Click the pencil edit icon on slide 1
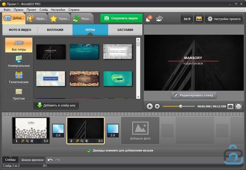Viewport: 246px width, 170px height. pos(22,141)
